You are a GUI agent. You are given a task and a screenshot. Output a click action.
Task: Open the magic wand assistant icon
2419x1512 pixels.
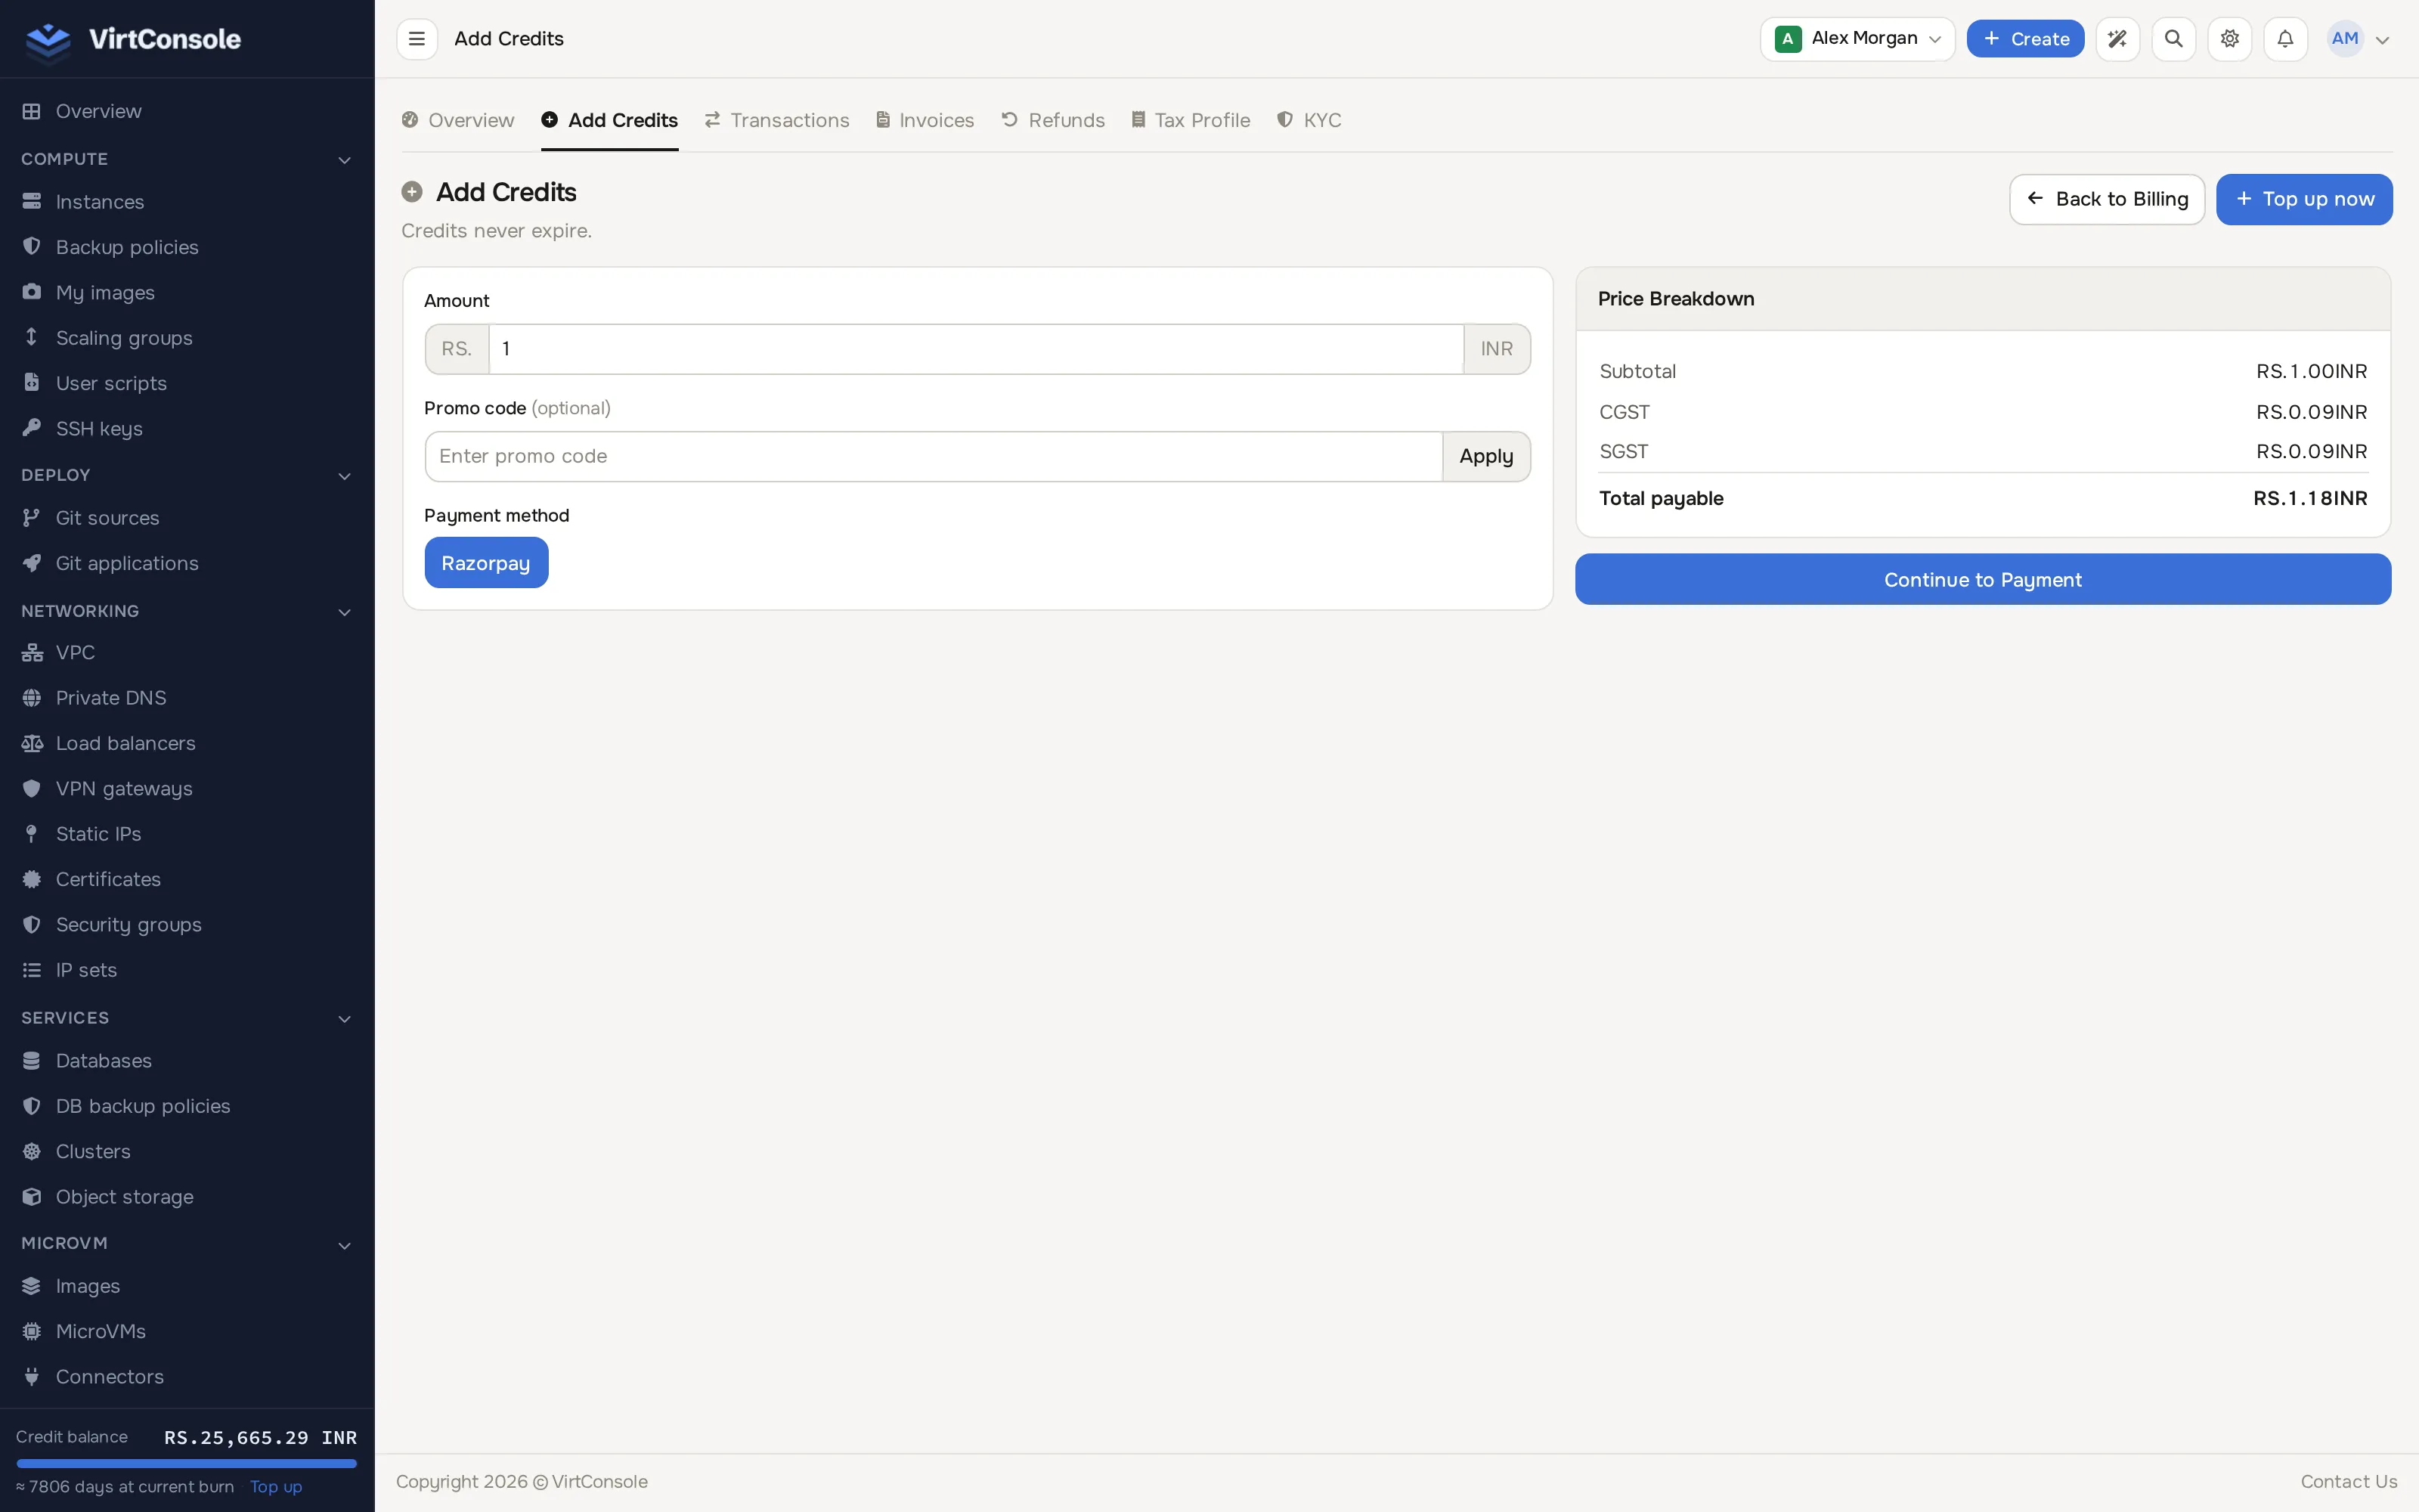point(2117,39)
